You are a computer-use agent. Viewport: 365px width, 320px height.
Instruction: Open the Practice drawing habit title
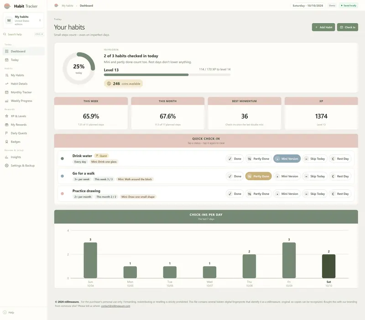click(86, 191)
